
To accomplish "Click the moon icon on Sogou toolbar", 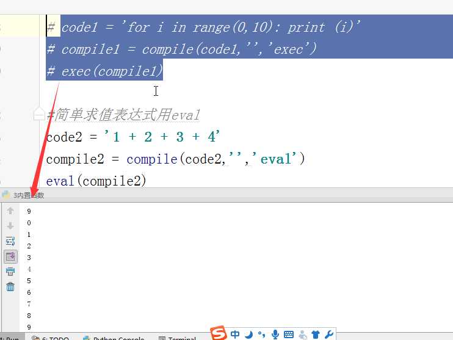I will 248,335.
